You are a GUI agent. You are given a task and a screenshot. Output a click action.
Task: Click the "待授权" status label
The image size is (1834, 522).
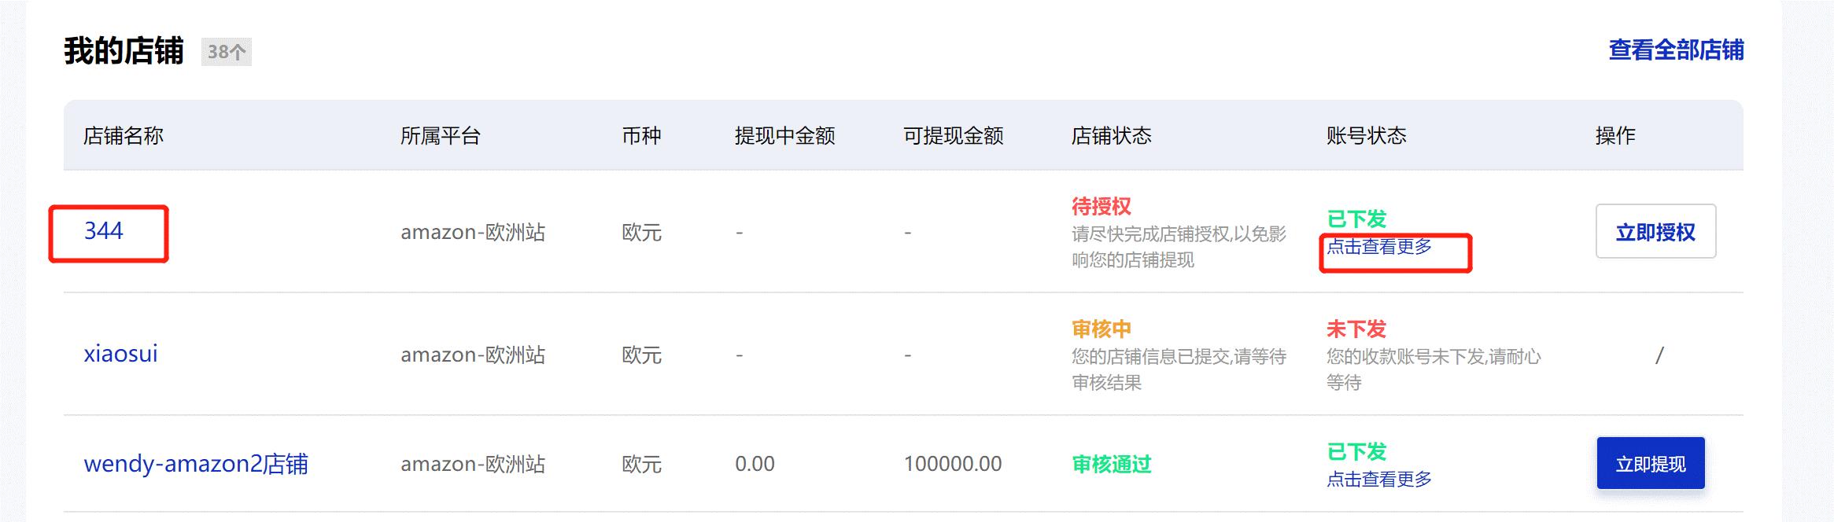pyautogui.click(x=1101, y=204)
